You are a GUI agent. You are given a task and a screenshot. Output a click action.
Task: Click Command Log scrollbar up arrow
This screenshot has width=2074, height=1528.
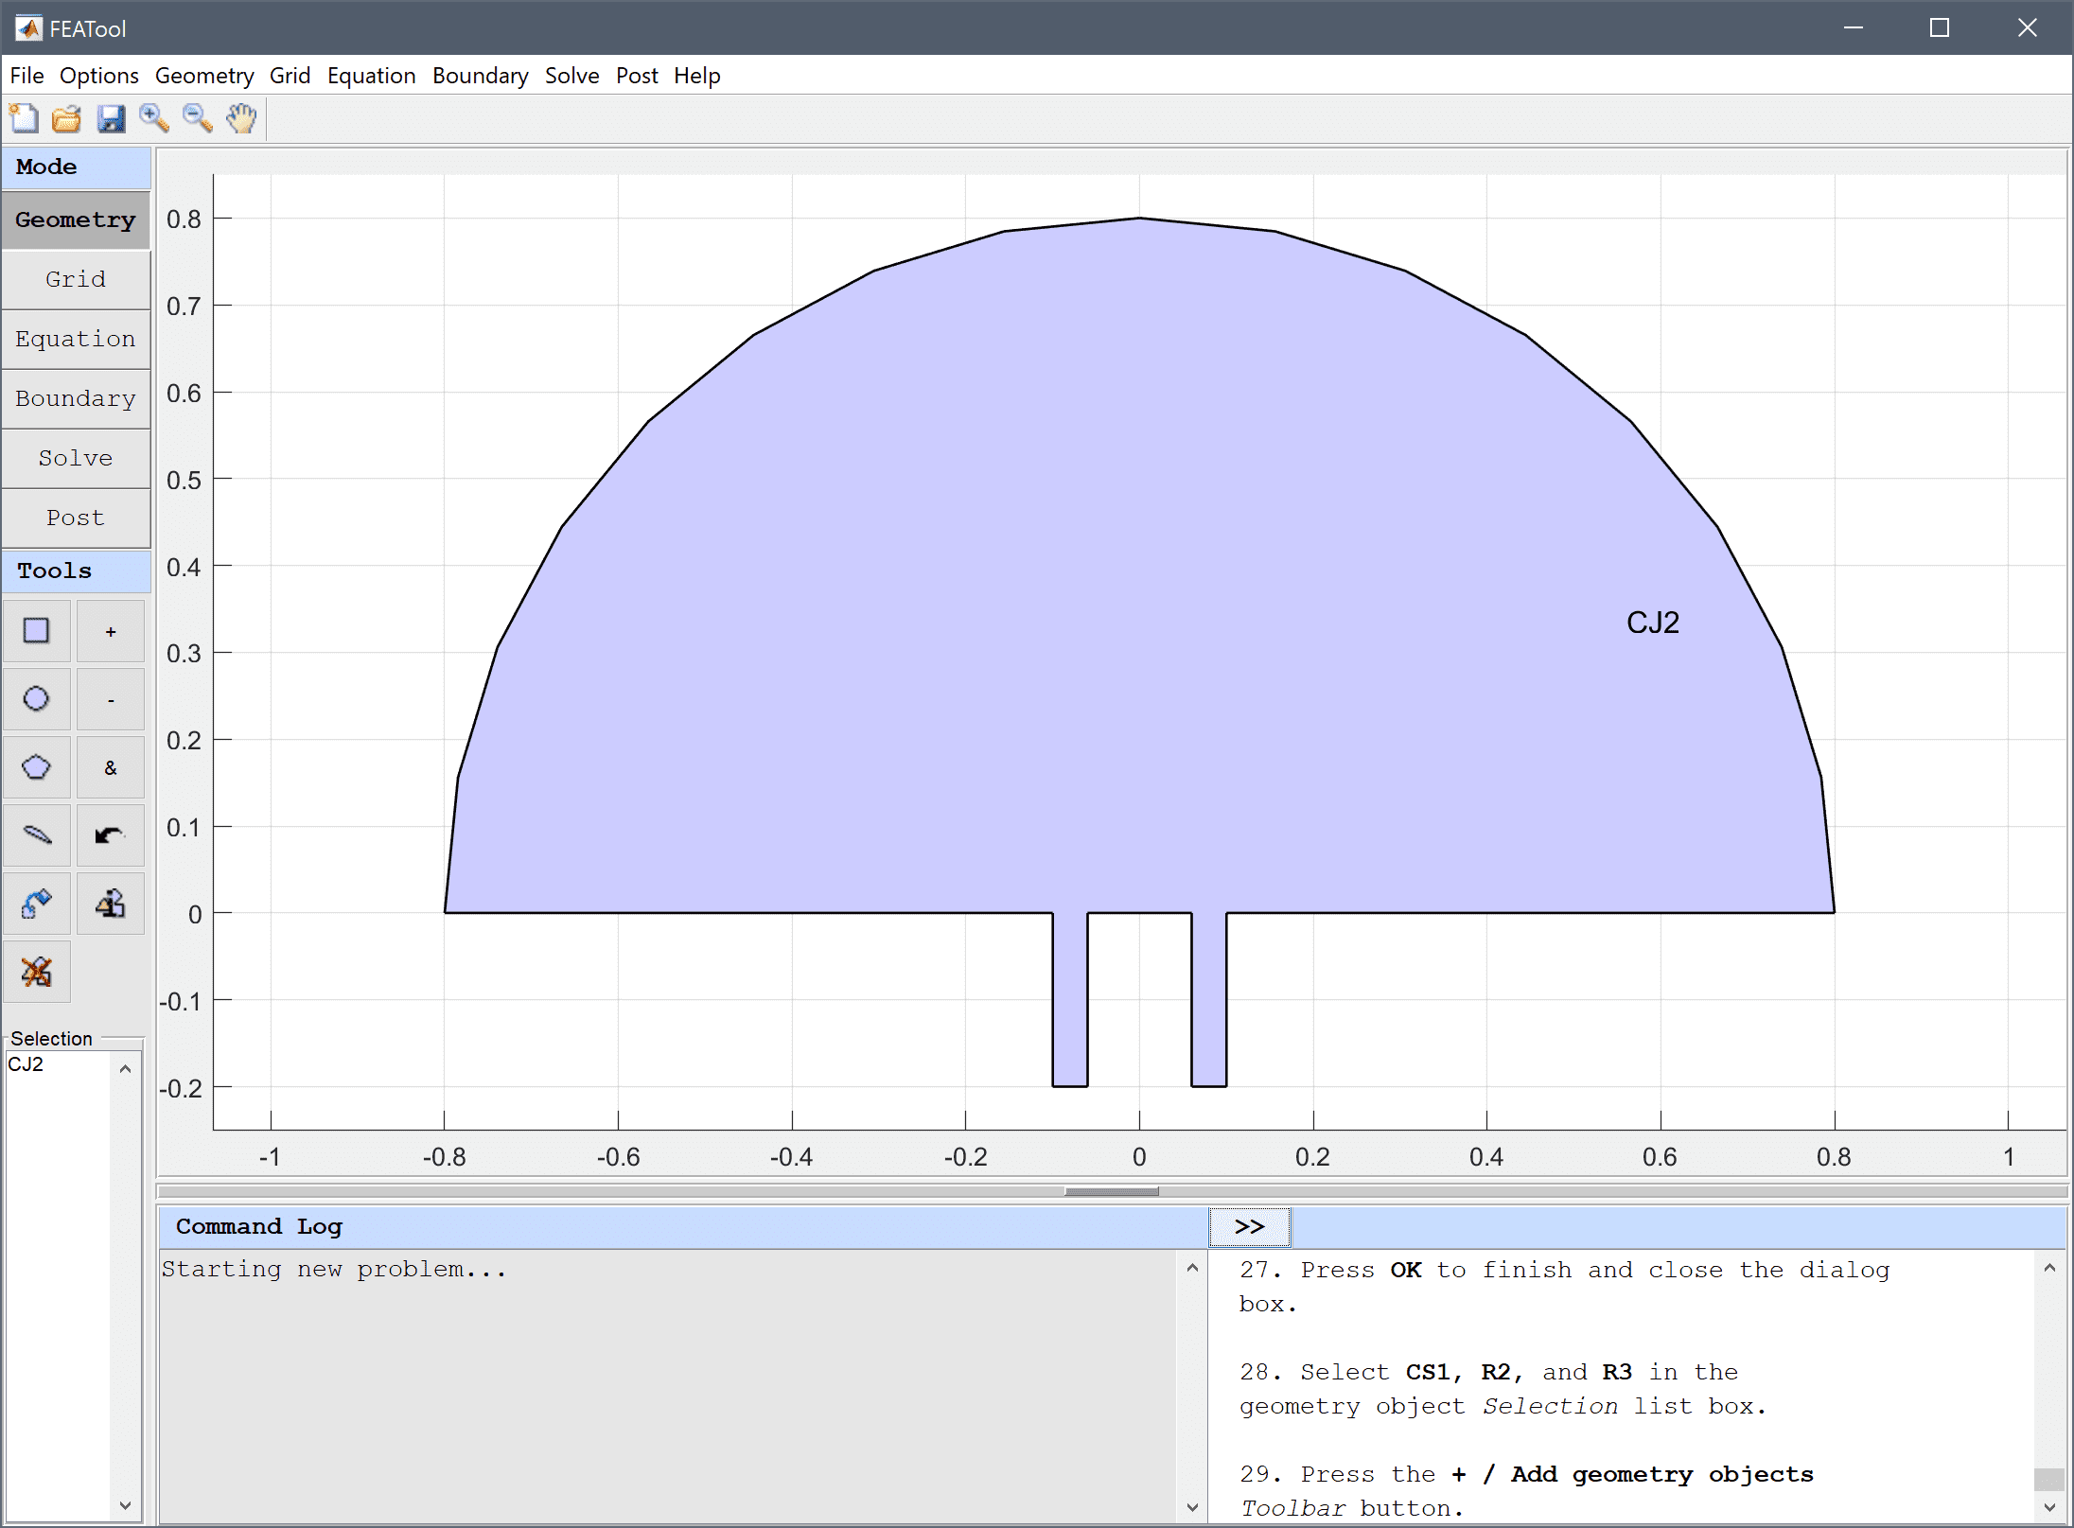click(1192, 1268)
